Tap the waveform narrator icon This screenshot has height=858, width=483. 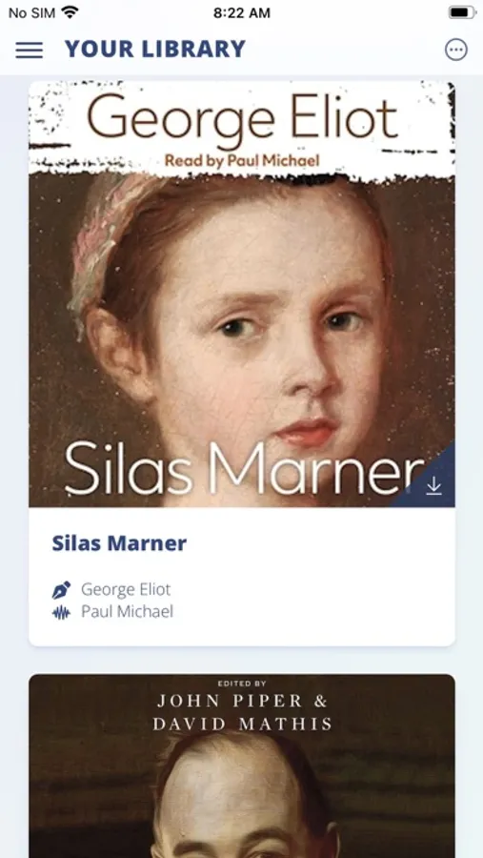61,612
